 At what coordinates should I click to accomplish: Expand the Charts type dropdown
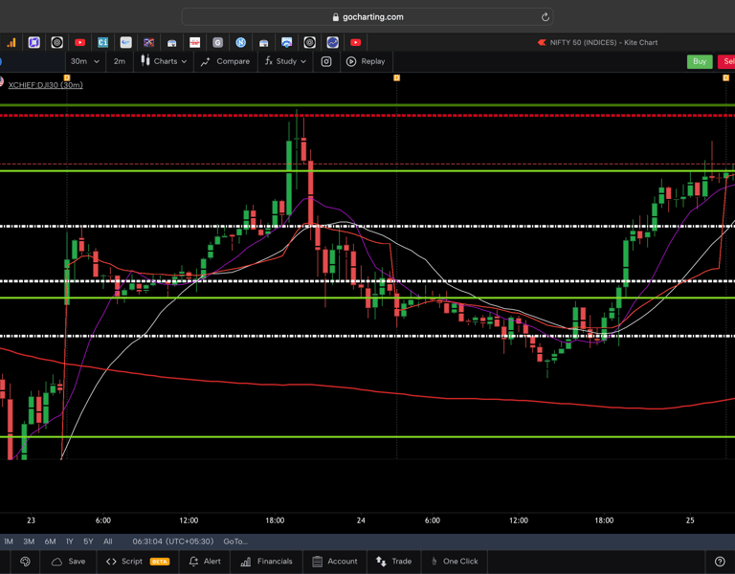164,61
